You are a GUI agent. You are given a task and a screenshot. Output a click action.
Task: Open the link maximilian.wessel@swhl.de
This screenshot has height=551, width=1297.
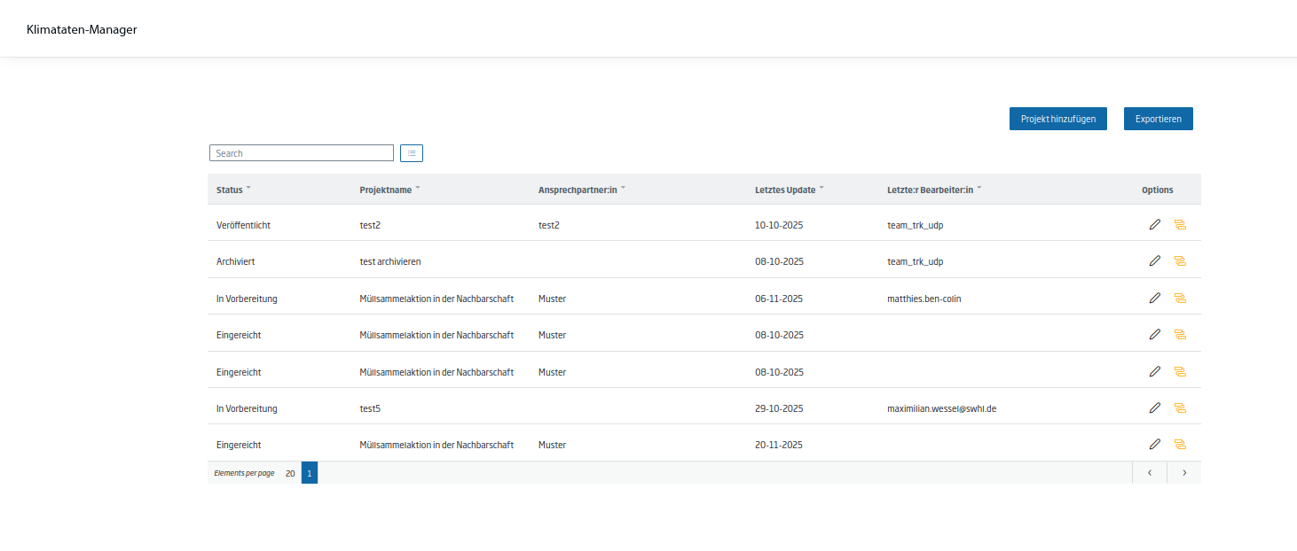point(940,407)
